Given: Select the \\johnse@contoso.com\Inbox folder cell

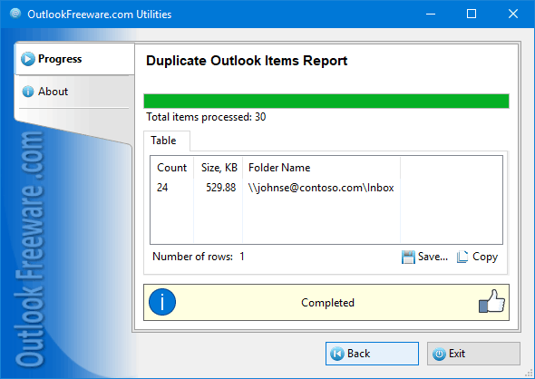Looking at the screenshot, I should click(x=321, y=188).
